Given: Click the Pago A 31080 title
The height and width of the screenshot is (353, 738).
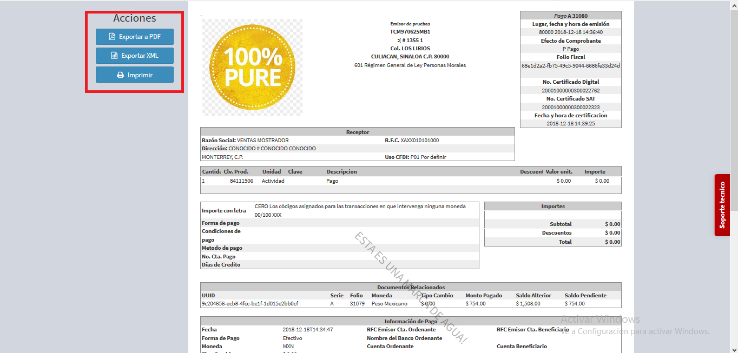Looking at the screenshot, I should coord(570,16).
